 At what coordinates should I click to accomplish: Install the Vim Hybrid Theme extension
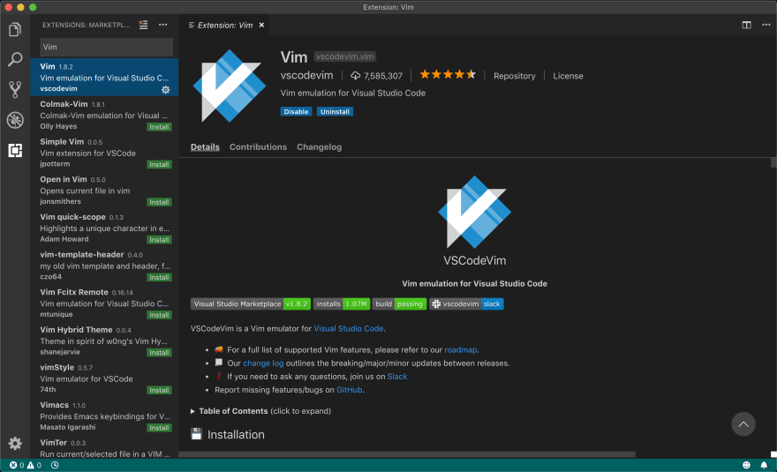159,353
